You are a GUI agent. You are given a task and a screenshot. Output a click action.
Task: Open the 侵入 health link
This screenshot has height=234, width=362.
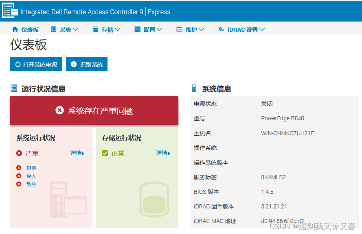coord(31,176)
